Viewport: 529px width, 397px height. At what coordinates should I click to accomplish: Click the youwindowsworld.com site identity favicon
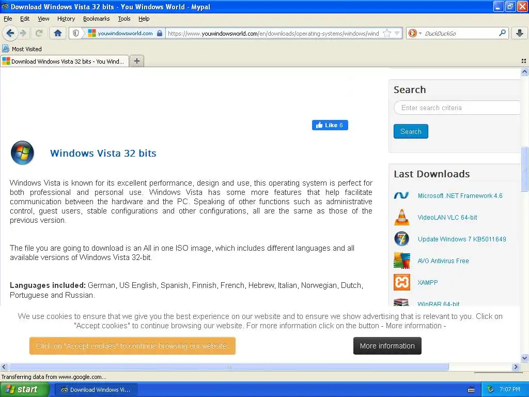92,33
